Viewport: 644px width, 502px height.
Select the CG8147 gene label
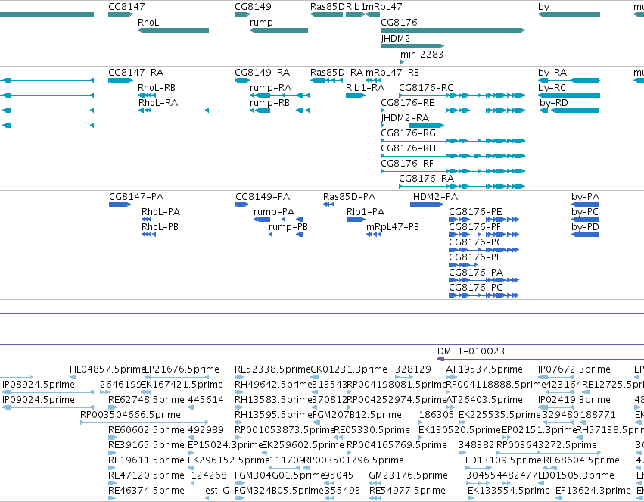coord(126,7)
